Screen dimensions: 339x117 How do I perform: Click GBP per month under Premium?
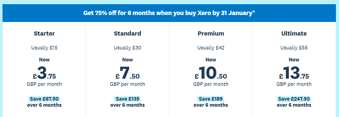tap(211, 84)
